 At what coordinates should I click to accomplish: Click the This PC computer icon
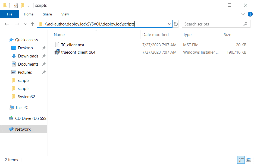(11, 108)
